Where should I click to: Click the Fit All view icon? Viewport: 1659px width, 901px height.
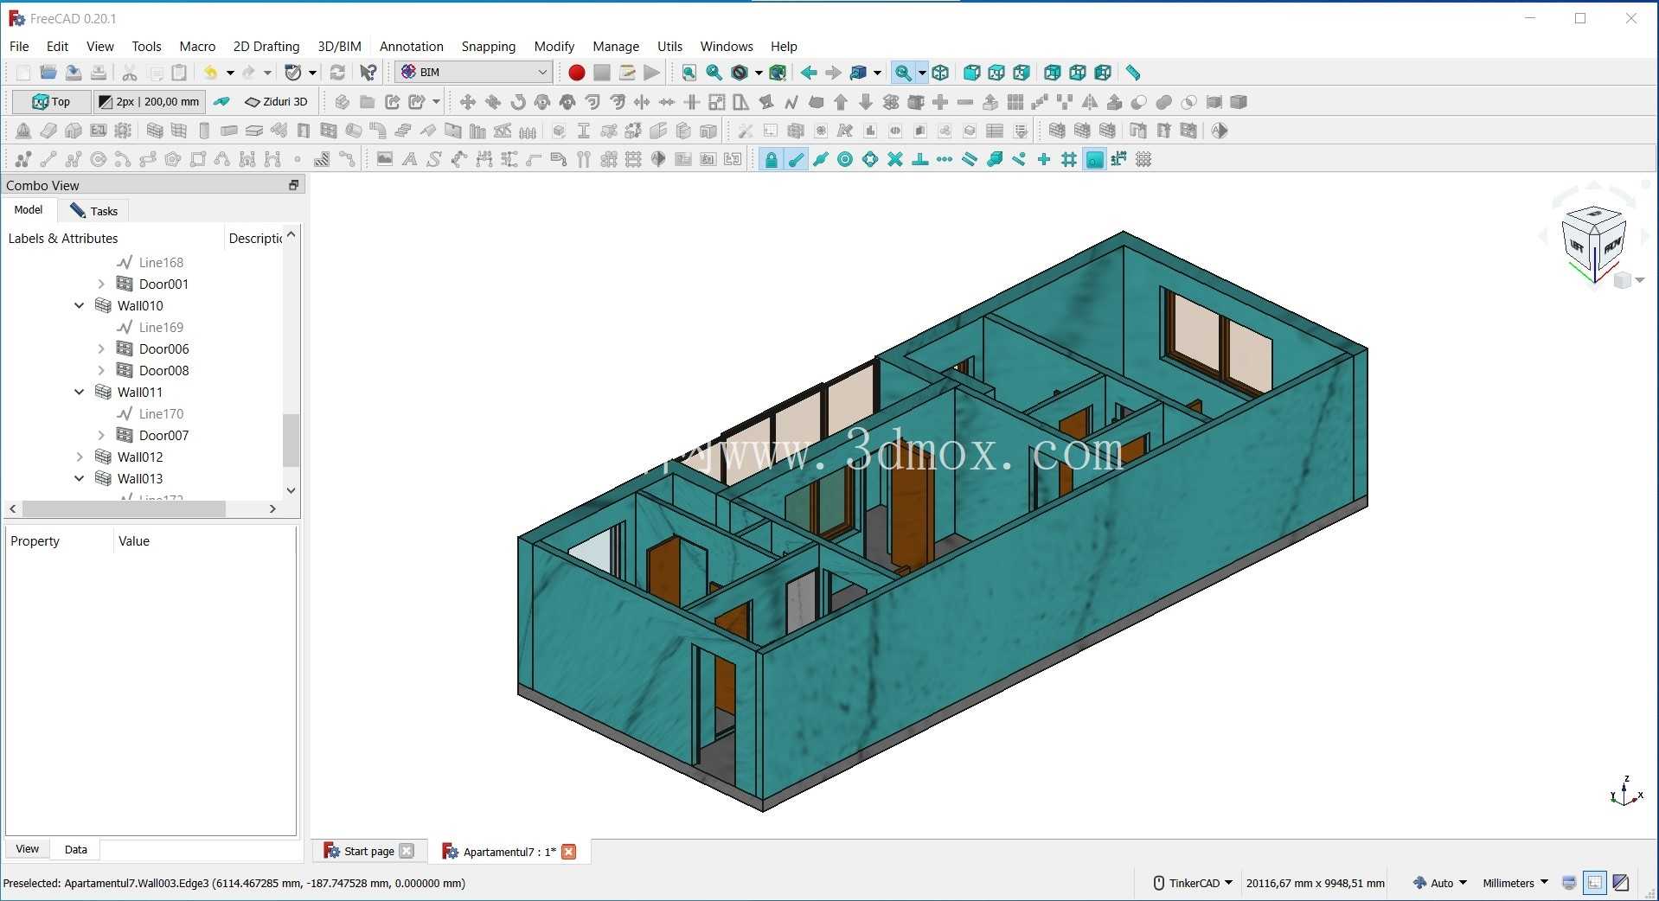coord(689,73)
